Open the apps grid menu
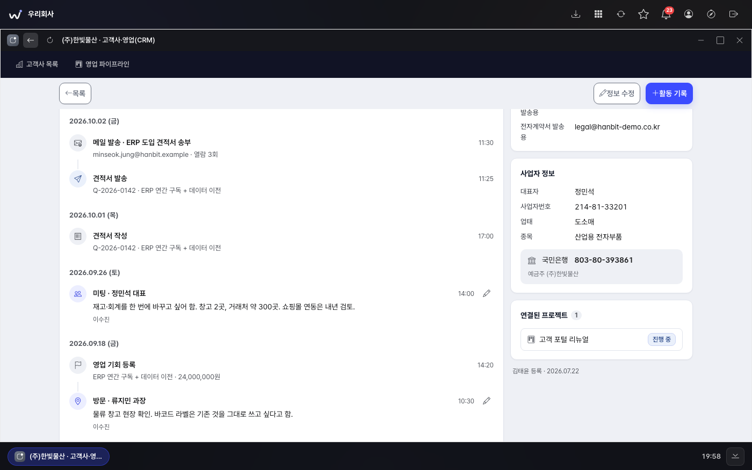752x470 pixels. click(x=598, y=15)
